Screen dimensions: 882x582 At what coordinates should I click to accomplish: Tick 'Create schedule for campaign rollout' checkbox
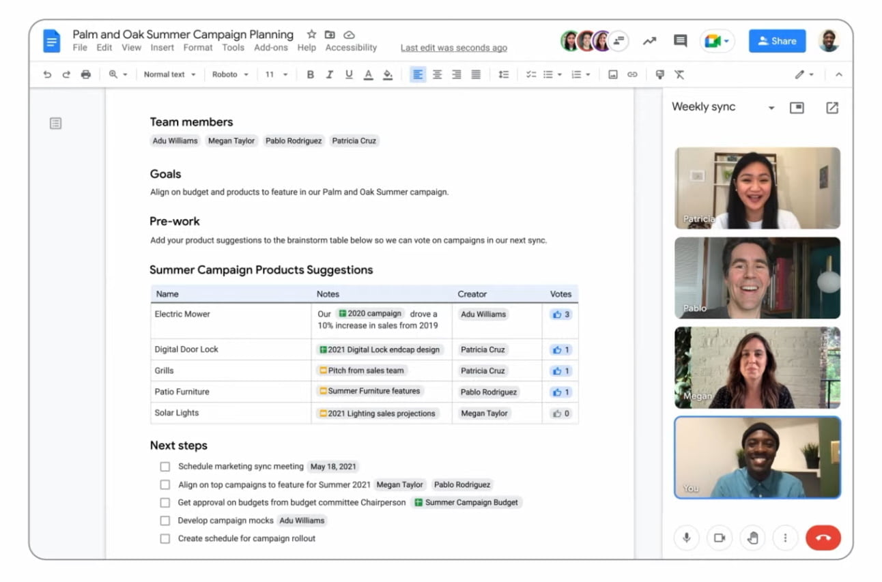pyautogui.click(x=165, y=538)
